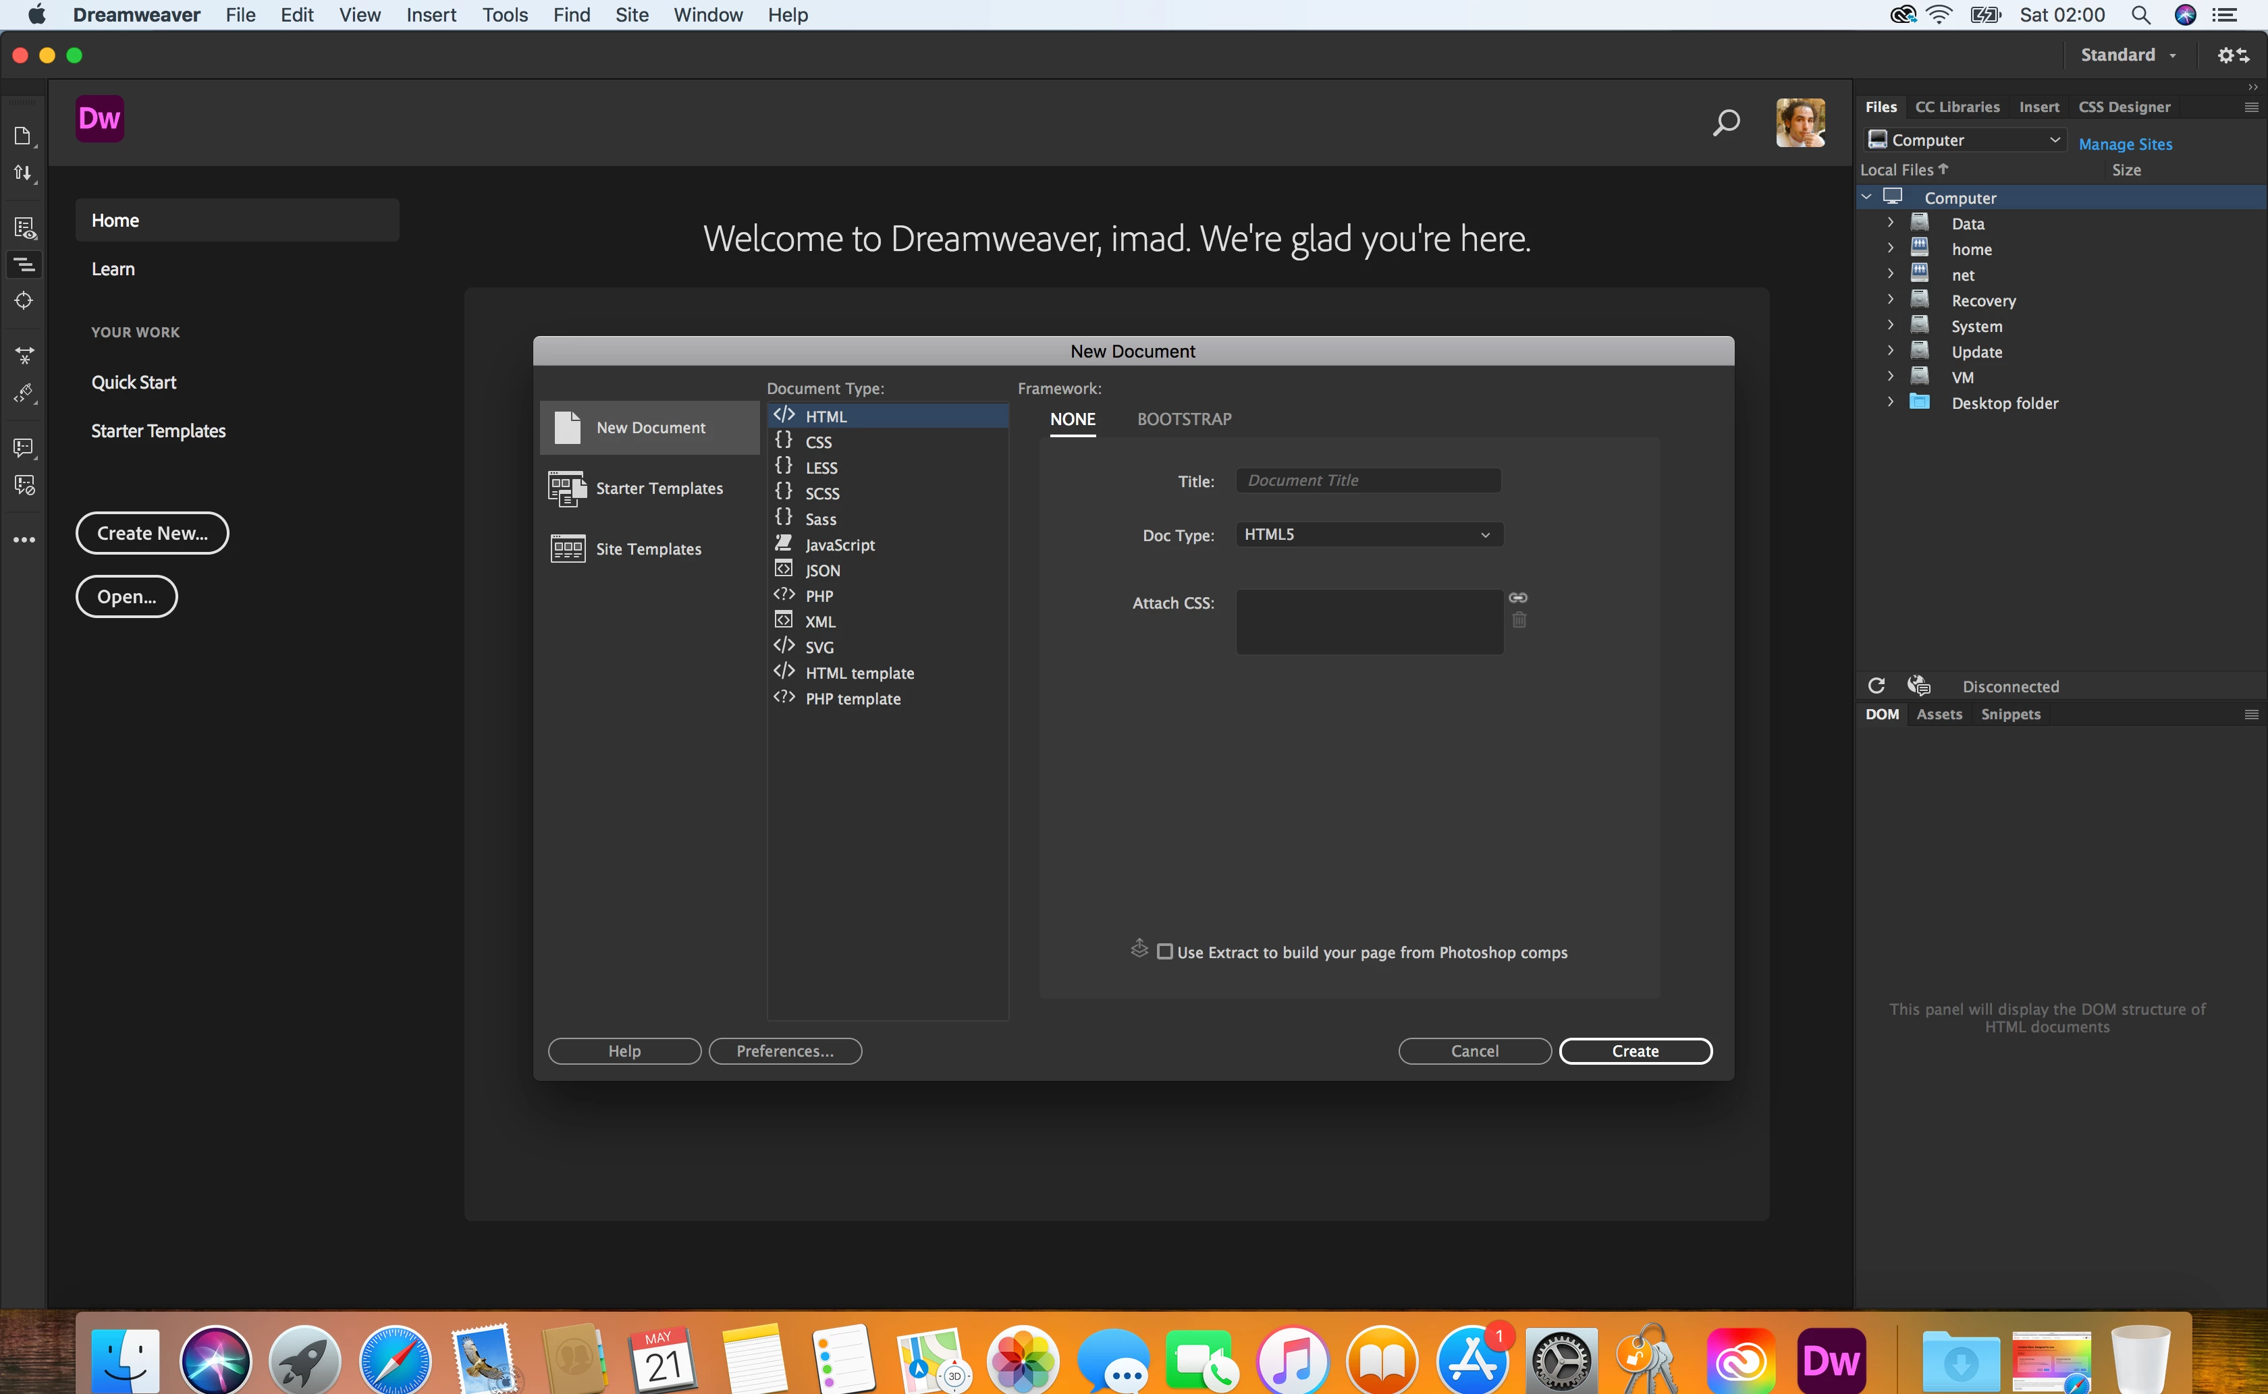Click the refresh icon in Files panel
The height and width of the screenshot is (1394, 2268).
1876,686
